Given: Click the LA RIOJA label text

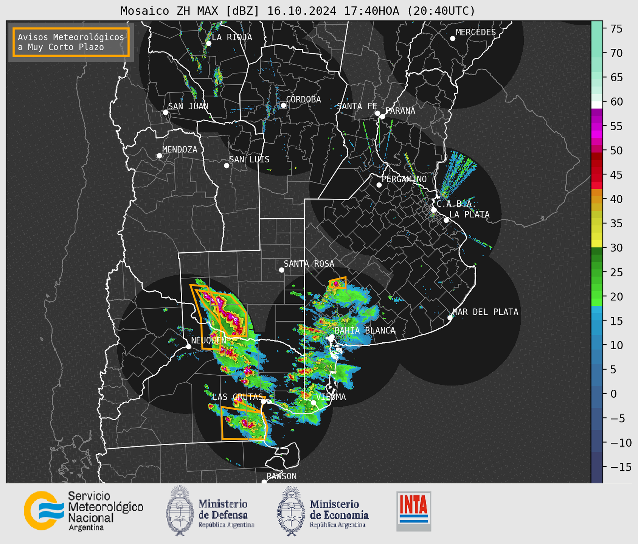Looking at the screenshot, I should 232,37.
